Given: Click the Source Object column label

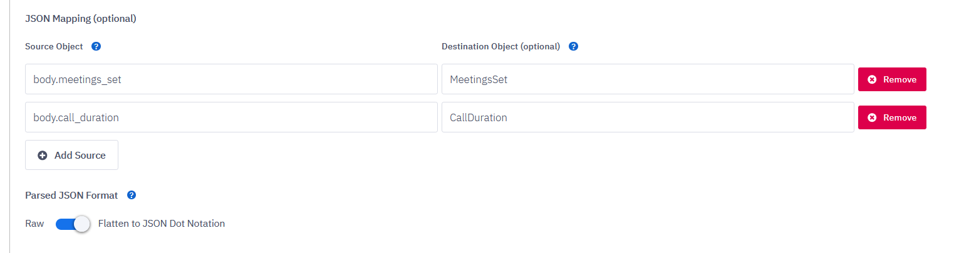Looking at the screenshot, I should tap(54, 46).
